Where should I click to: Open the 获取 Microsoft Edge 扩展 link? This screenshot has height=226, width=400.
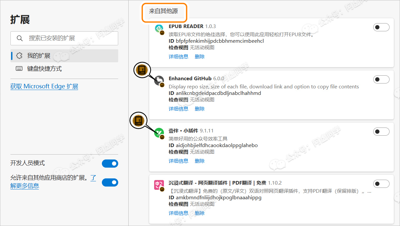pyautogui.click(x=44, y=86)
